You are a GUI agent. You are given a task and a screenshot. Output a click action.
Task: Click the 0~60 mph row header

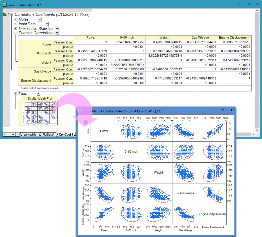coord(35,53)
